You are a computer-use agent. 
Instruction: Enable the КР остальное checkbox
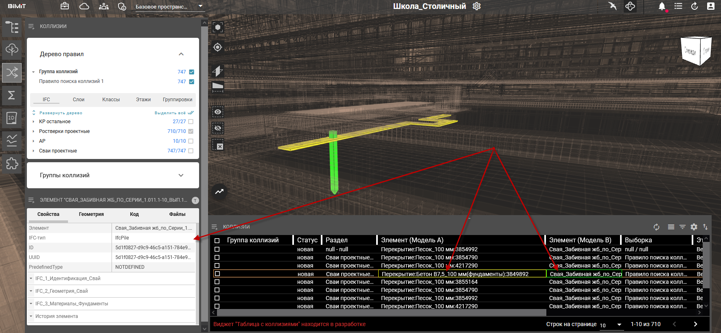(191, 122)
